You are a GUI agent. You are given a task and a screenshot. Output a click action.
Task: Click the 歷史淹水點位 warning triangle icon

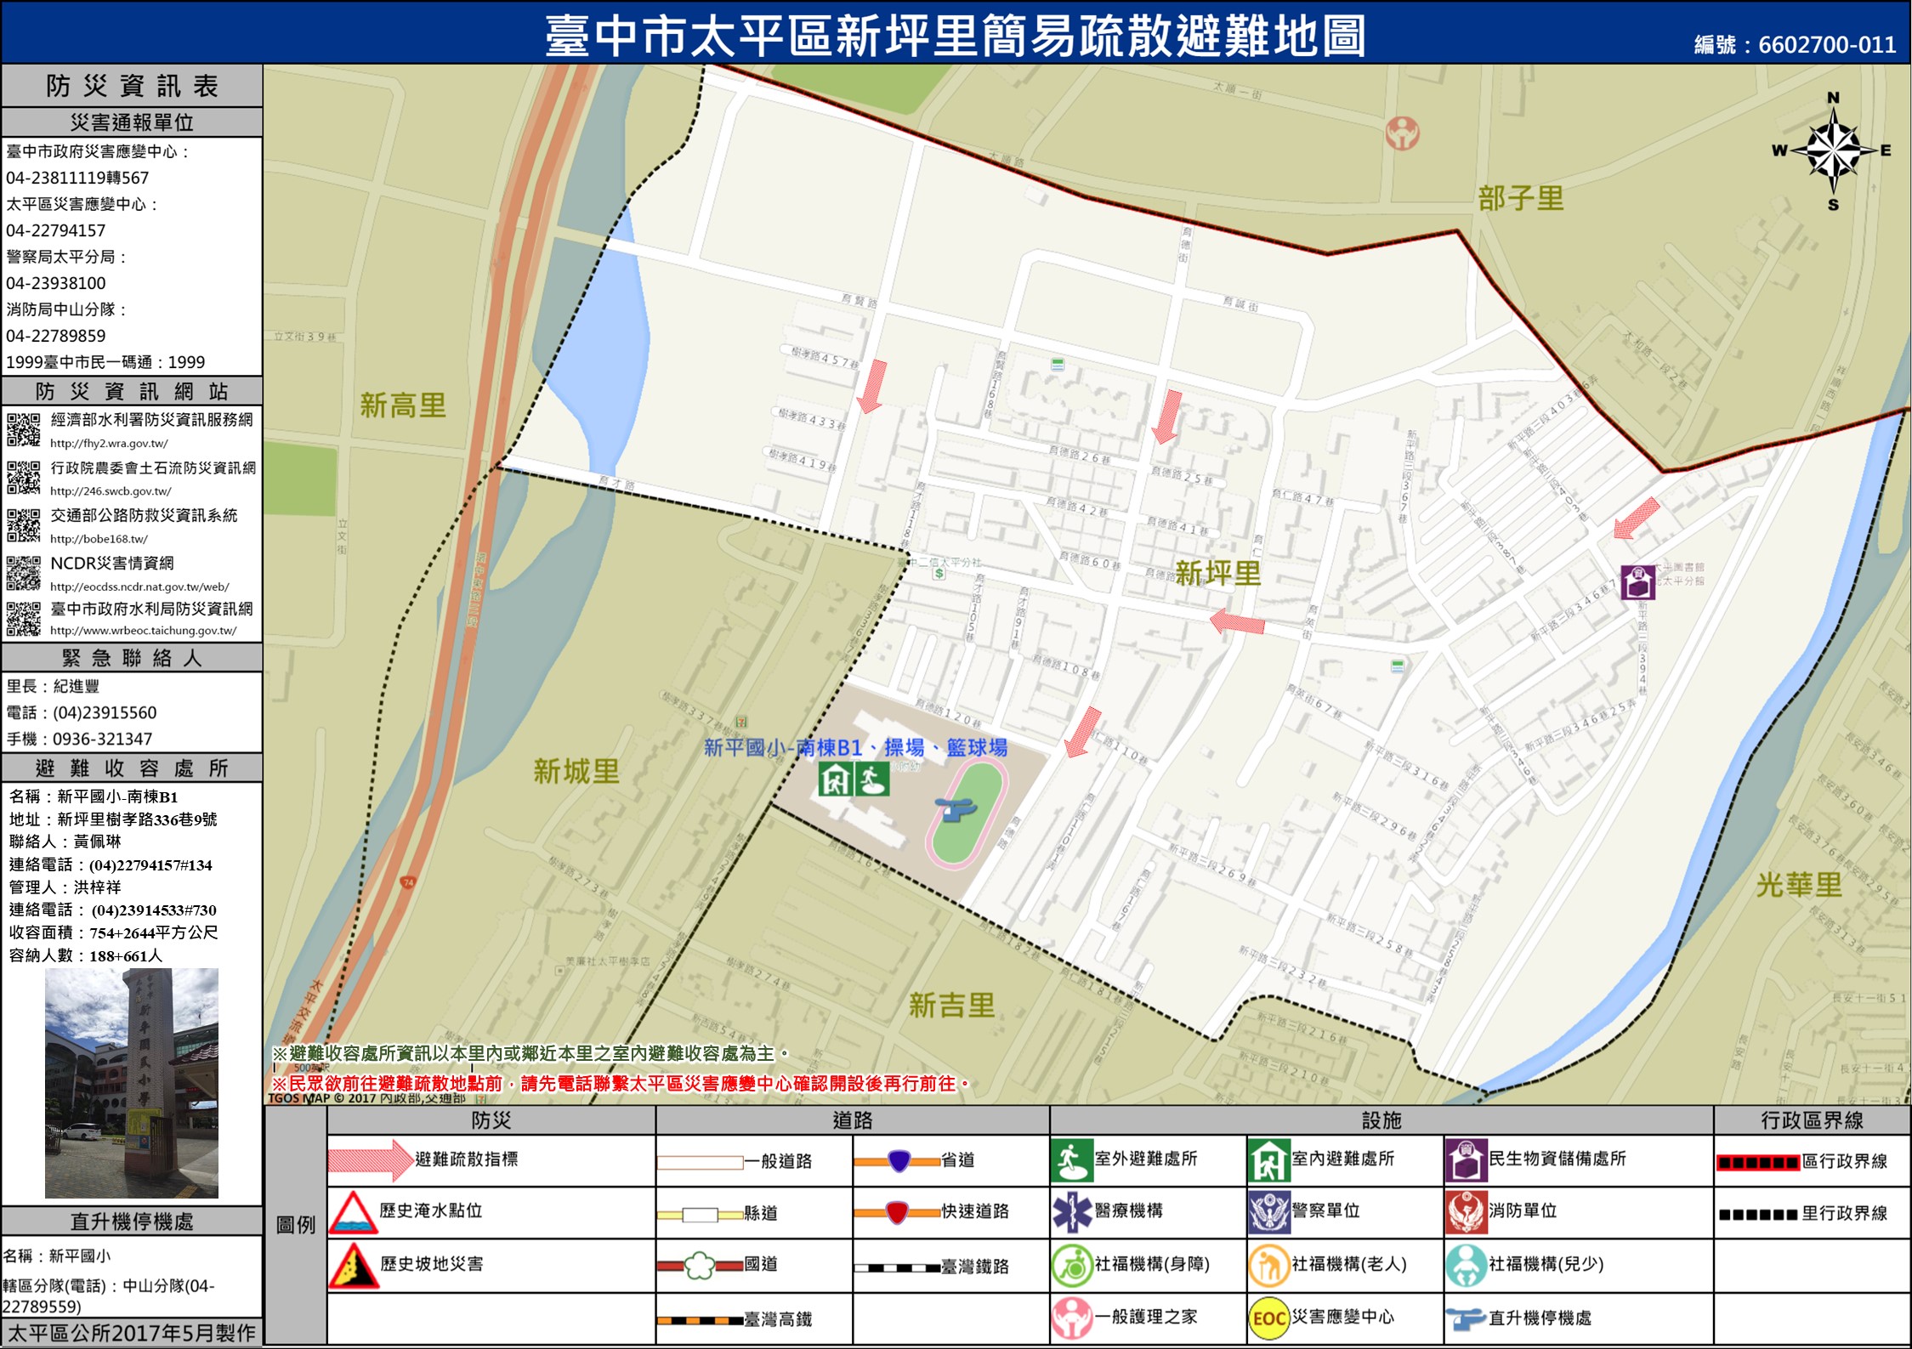point(353,1213)
